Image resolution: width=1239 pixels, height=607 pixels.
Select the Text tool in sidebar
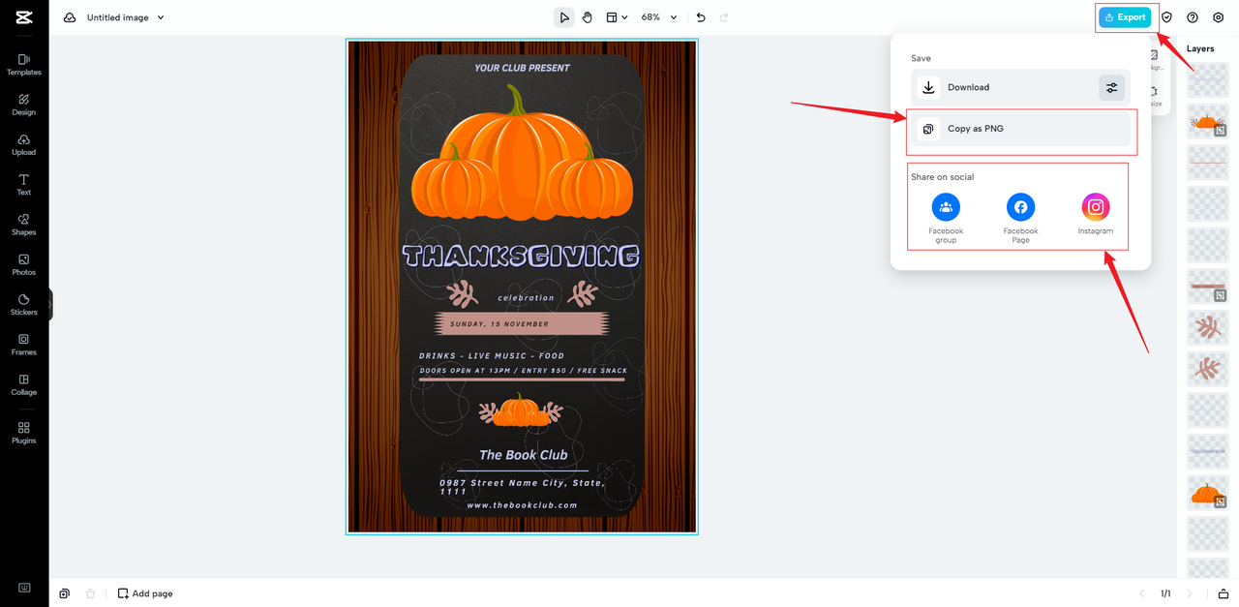[x=24, y=185]
